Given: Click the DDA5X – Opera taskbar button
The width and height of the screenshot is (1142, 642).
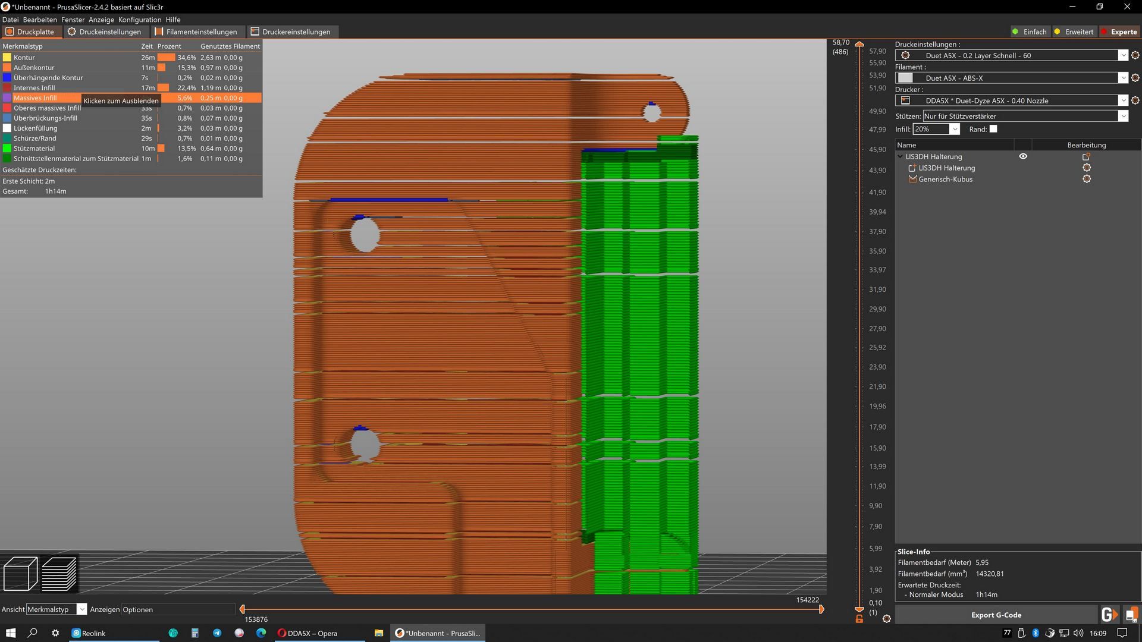Looking at the screenshot, I should coord(320,633).
